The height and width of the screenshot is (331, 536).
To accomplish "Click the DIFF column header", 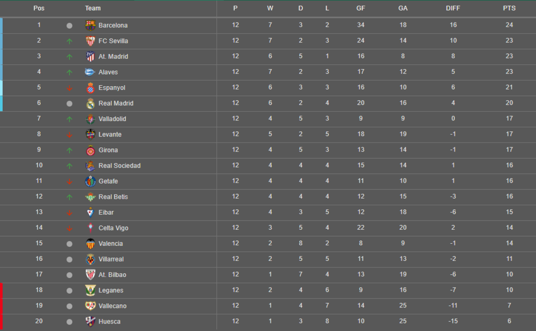I will 453,8.
